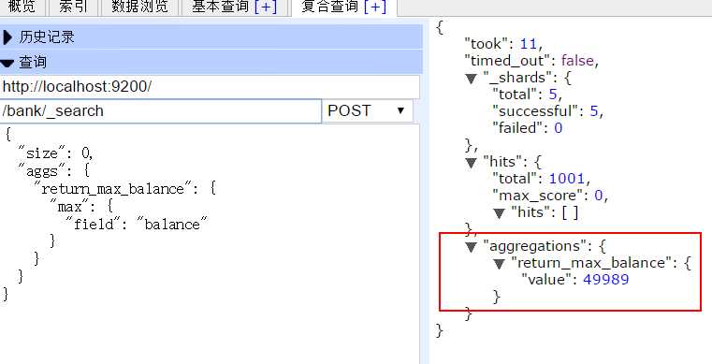
Task: Collapse the 查询 section
Action: (211, 62)
